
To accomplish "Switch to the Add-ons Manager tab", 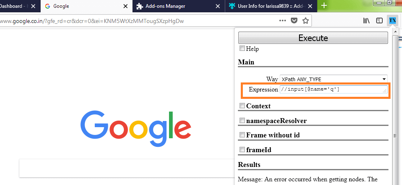I will click(x=179, y=6).
